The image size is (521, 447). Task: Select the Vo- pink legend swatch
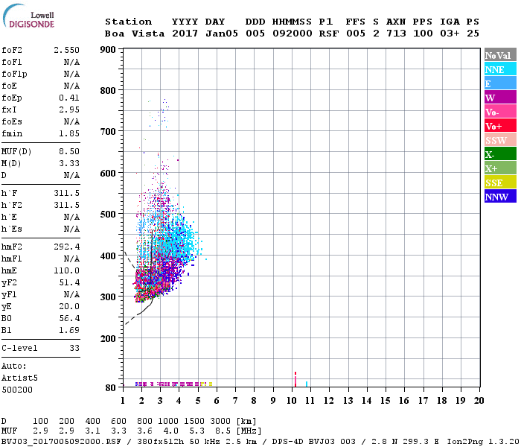pyautogui.click(x=500, y=112)
